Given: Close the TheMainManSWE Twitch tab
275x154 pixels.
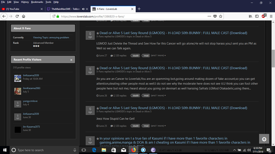Looking at the screenshot, I should point(87,9).
